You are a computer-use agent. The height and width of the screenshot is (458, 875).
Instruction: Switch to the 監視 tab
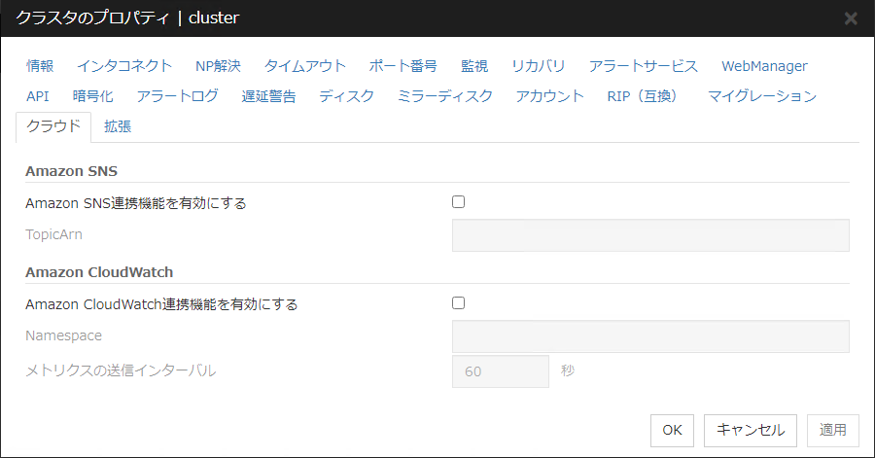(474, 66)
